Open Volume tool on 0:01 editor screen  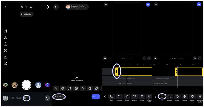pyautogui.click(x=134, y=97)
